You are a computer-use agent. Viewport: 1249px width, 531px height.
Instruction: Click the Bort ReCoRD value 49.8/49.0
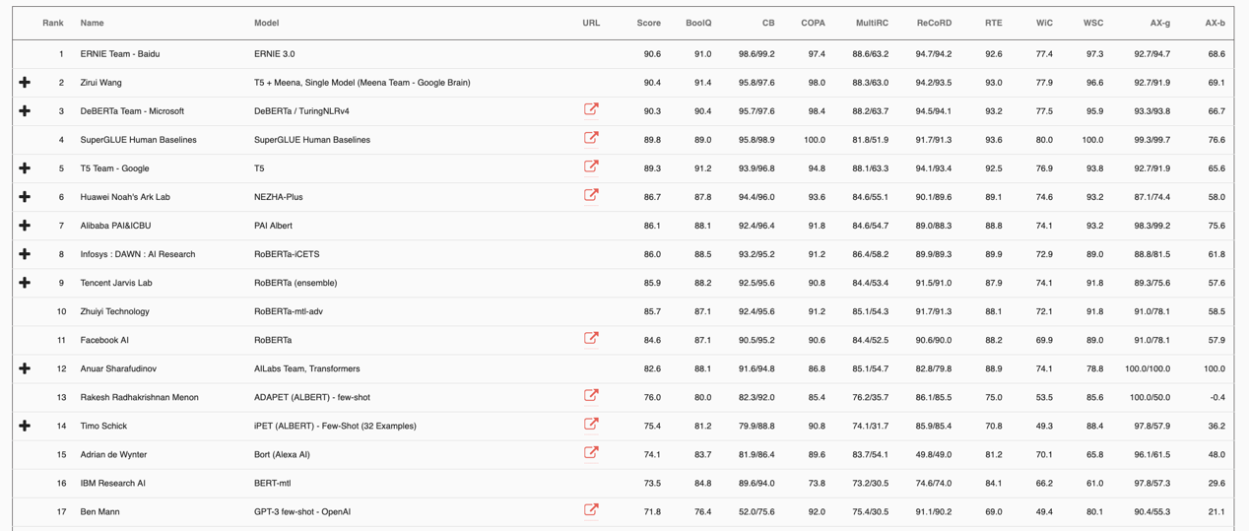pos(934,454)
